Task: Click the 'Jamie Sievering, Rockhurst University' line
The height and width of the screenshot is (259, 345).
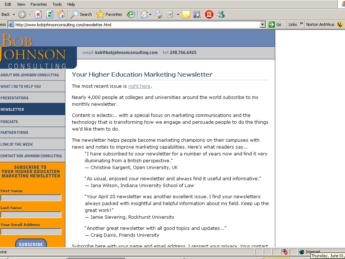Action: (130, 217)
